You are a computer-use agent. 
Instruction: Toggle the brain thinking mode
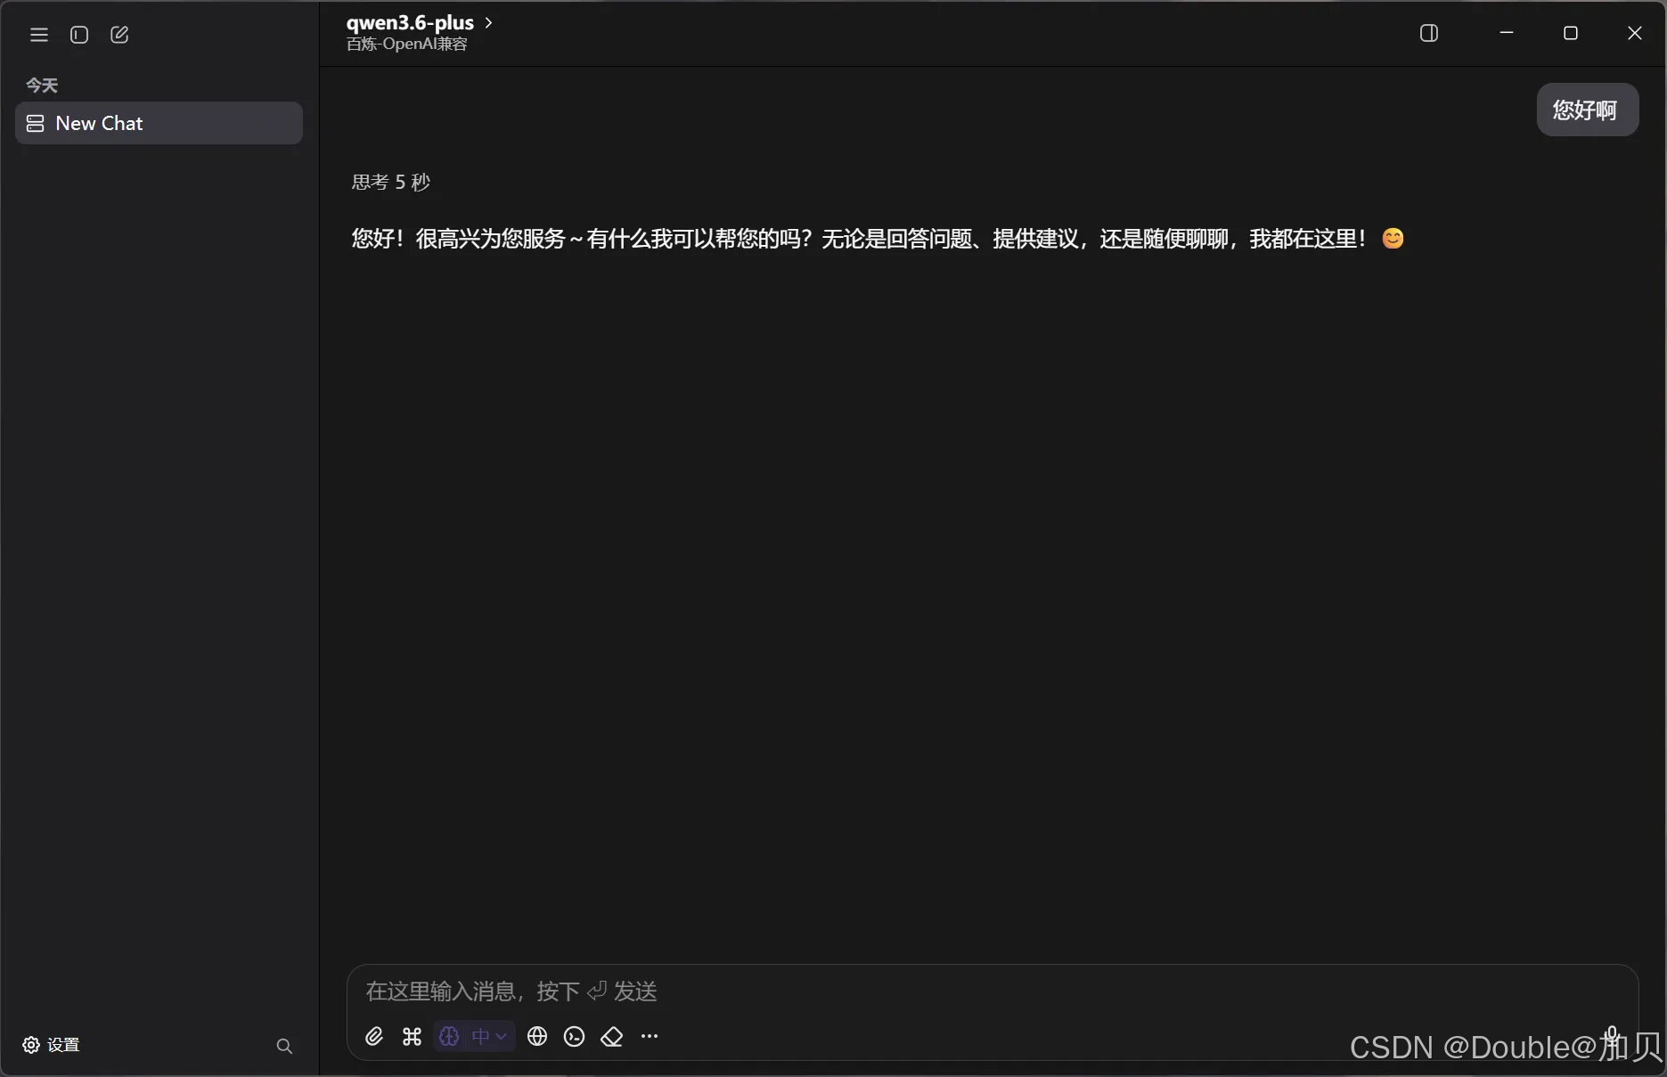tap(450, 1037)
